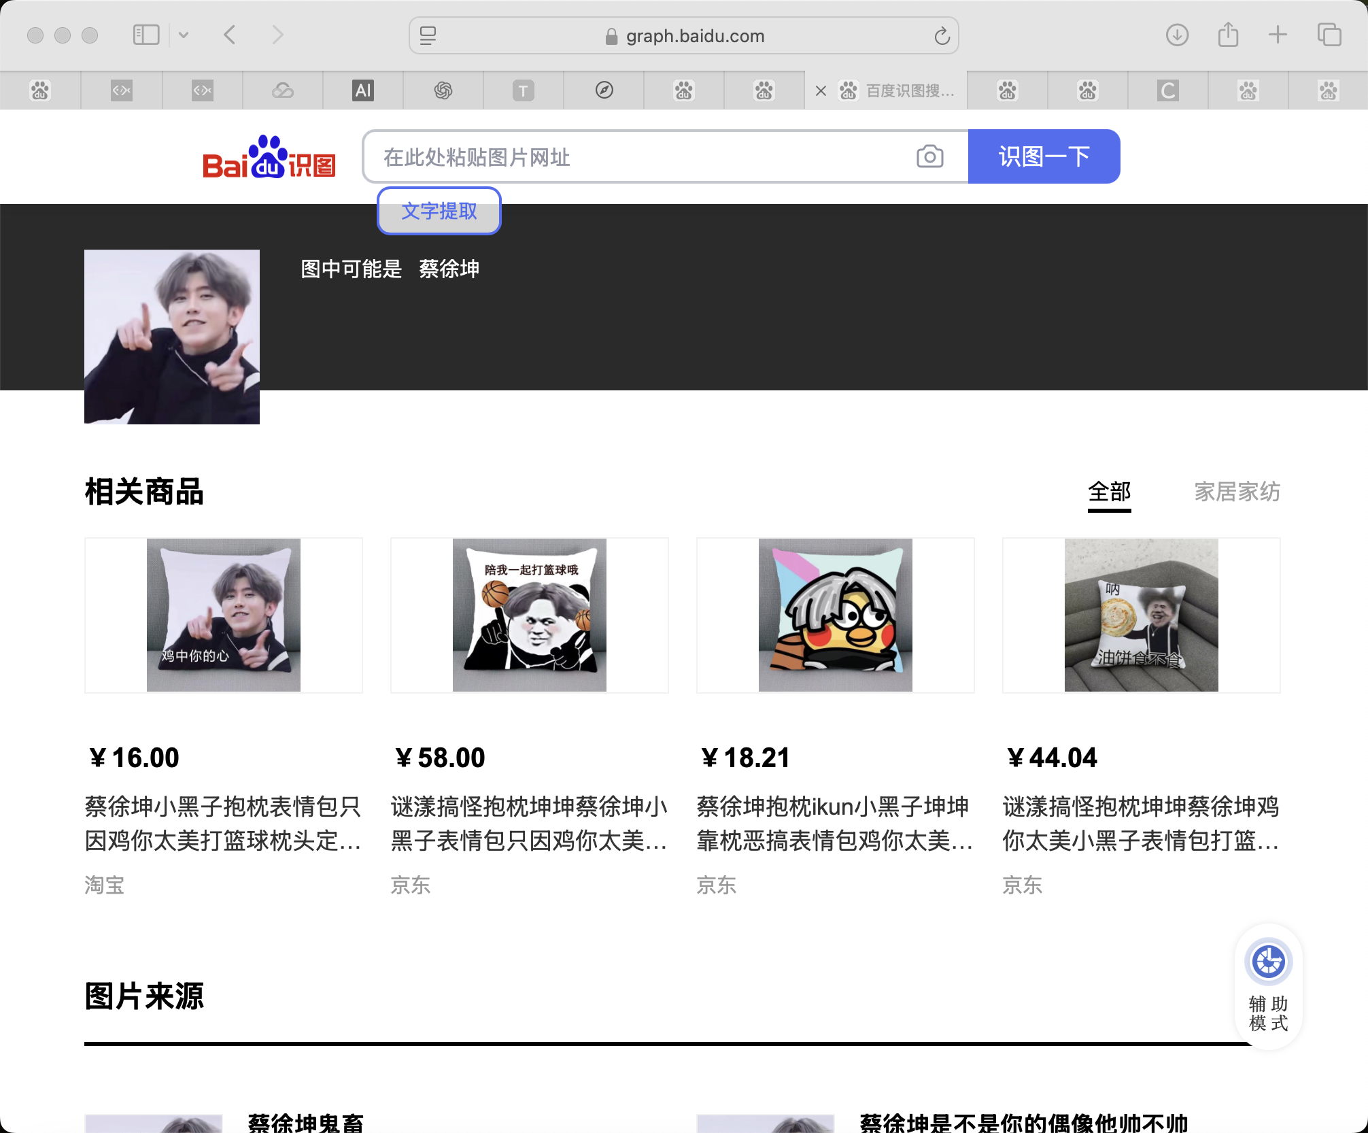The image size is (1368, 1133).
Task: Select the 百度识图搜 active tab
Action: [886, 90]
